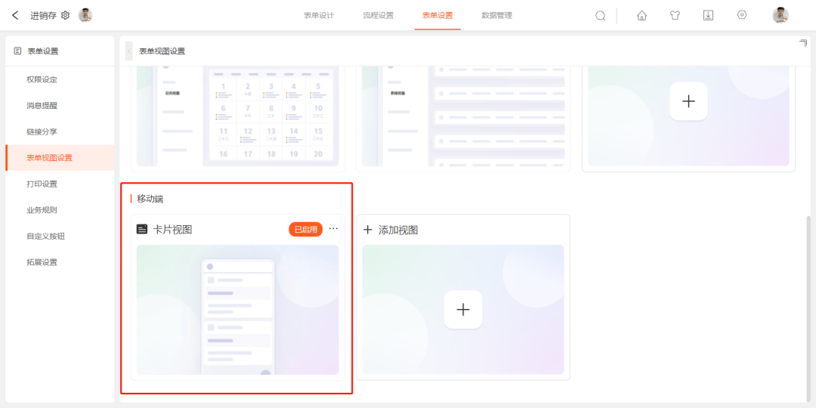816x408 pixels.
Task: Switch to the 表单设计 tab
Action: coord(319,16)
